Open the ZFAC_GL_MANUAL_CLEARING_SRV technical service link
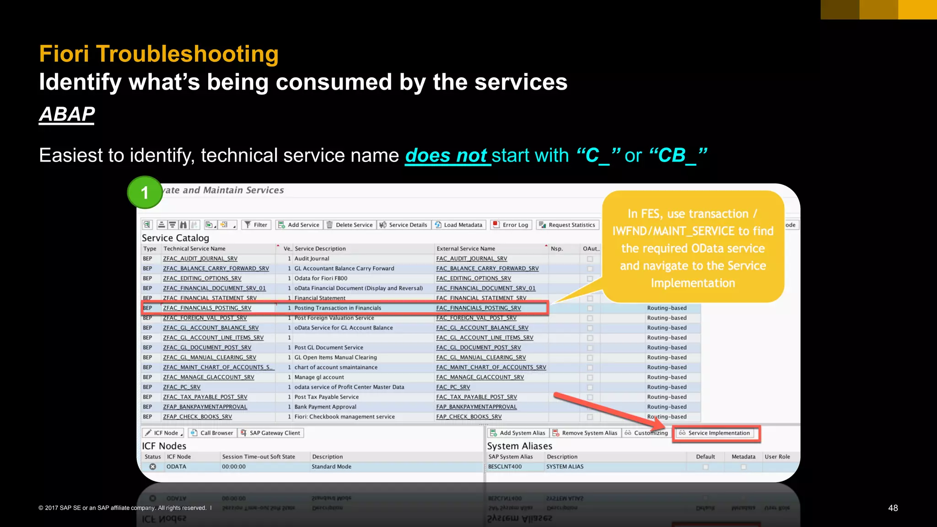This screenshot has height=527, width=937. (209, 357)
